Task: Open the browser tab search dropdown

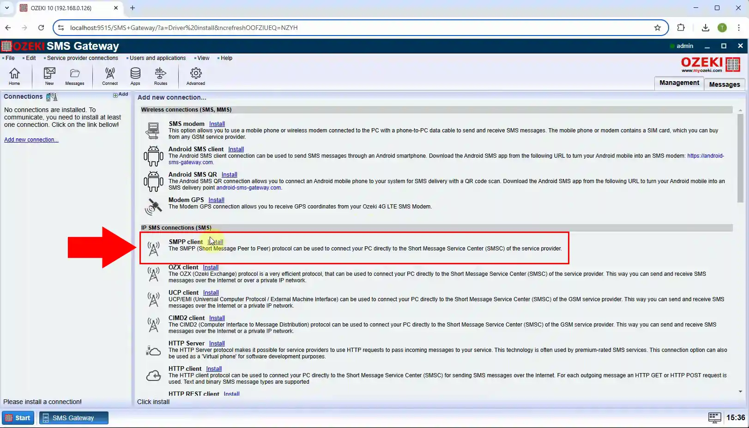Action: point(7,8)
